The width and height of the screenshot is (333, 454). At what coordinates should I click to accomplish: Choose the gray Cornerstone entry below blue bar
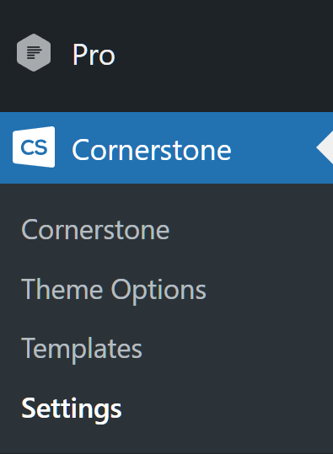95,230
